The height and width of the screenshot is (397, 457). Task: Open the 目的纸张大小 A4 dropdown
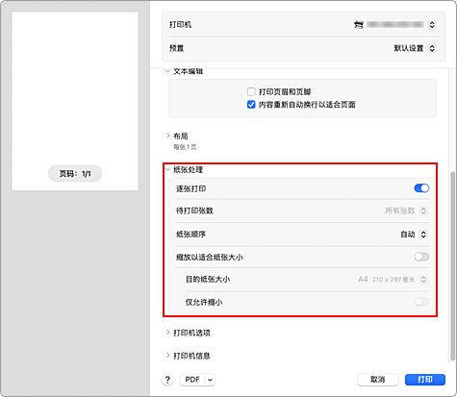tap(423, 280)
